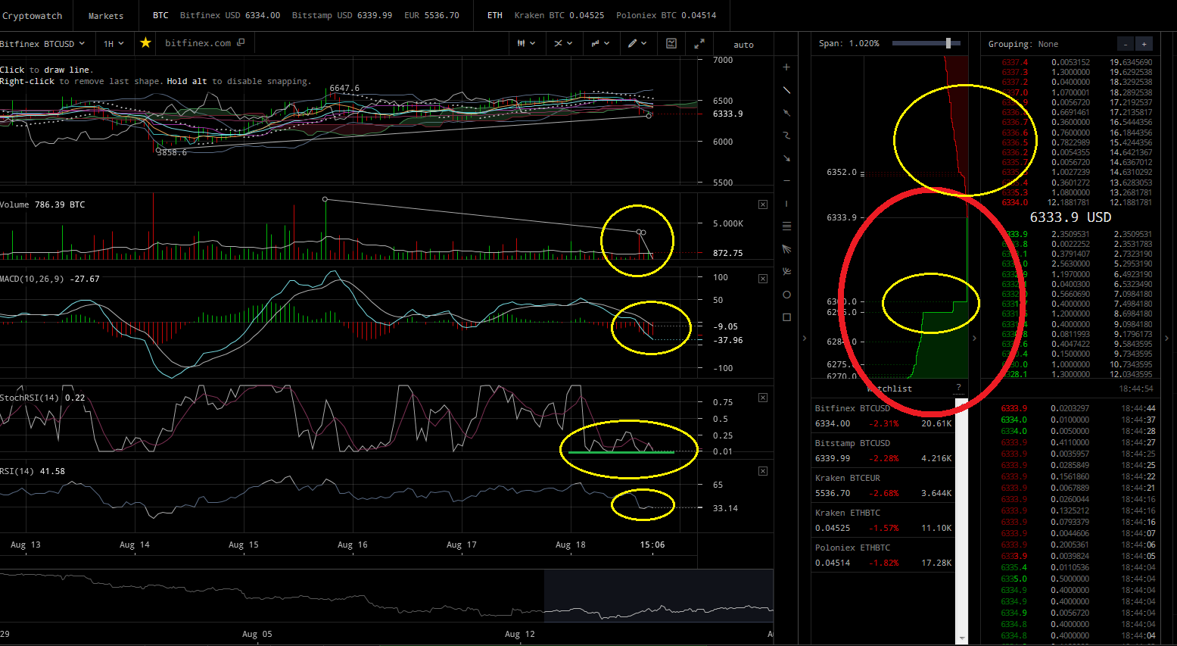The image size is (1177, 646).
Task: Click the MACD(10,26,9) indicator label
Action: tap(50, 279)
